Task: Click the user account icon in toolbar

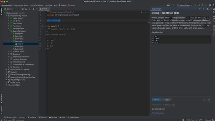Action: point(168,5)
